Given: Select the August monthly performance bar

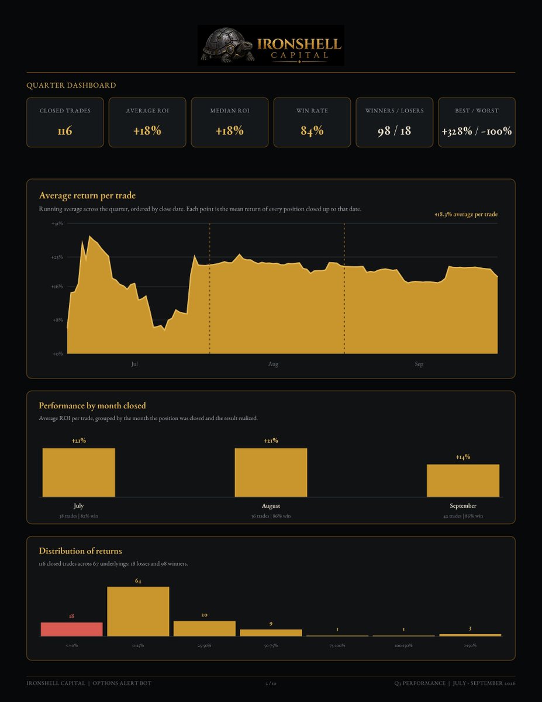Looking at the screenshot, I should click(x=271, y=473).
